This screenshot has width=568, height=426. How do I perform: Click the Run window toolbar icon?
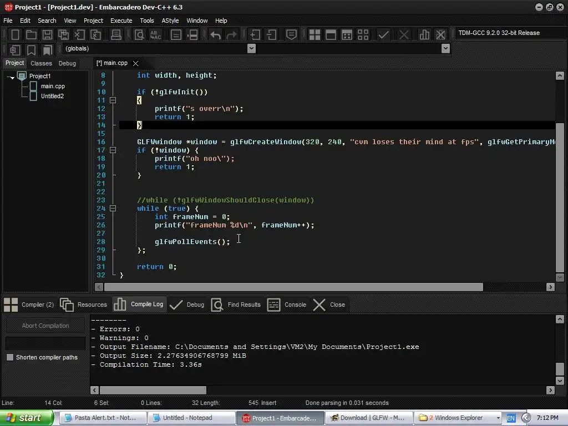pyautogui.click(x=331, y=35)
